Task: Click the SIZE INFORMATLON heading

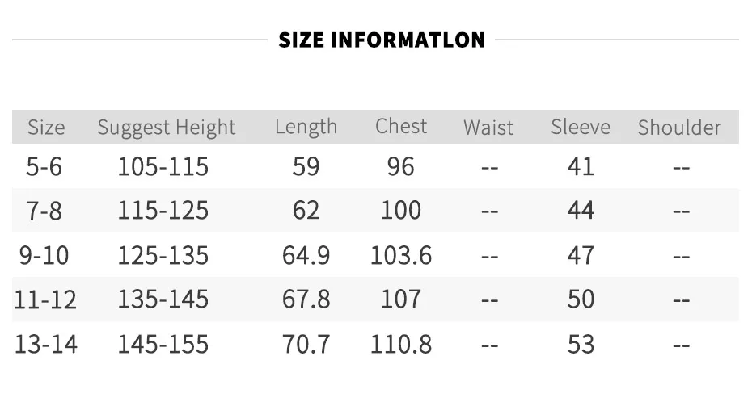Action: click(x=382, y=40)
